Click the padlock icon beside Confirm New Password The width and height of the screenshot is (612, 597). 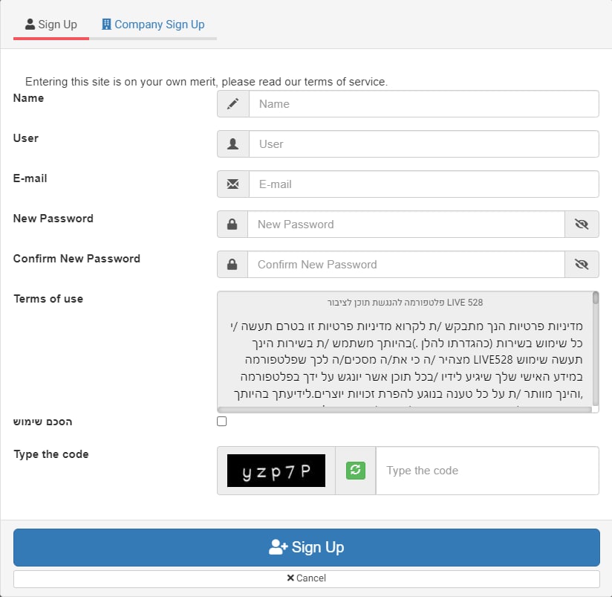[233, 265]
